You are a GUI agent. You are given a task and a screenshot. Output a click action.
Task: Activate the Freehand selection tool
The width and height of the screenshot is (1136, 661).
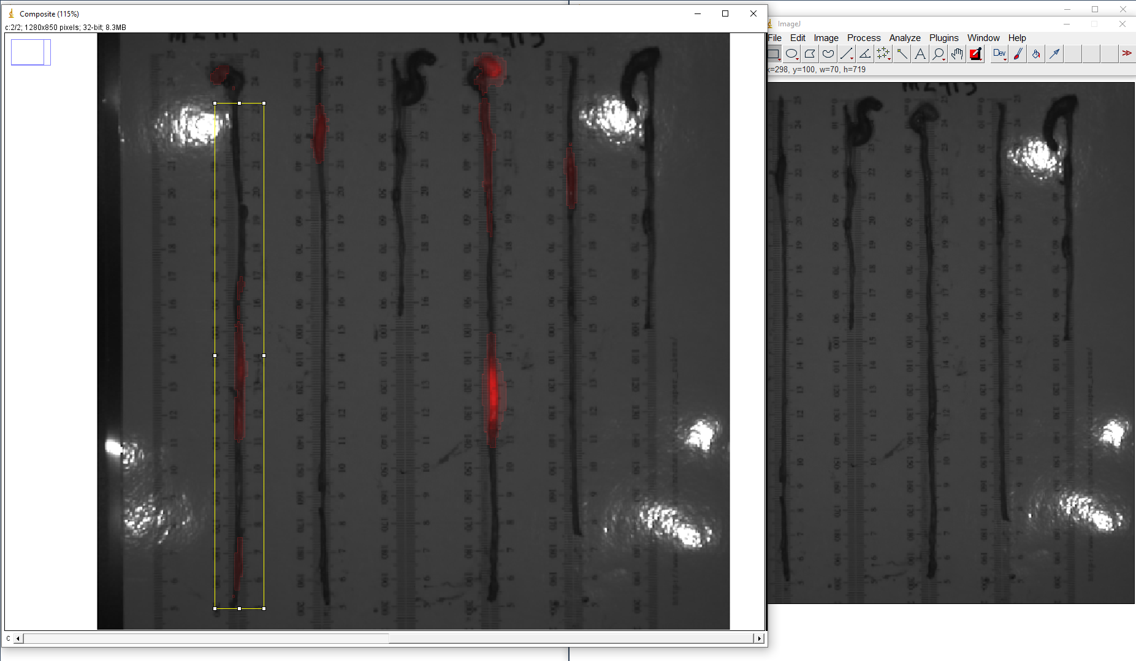click(x=828, y=54)
